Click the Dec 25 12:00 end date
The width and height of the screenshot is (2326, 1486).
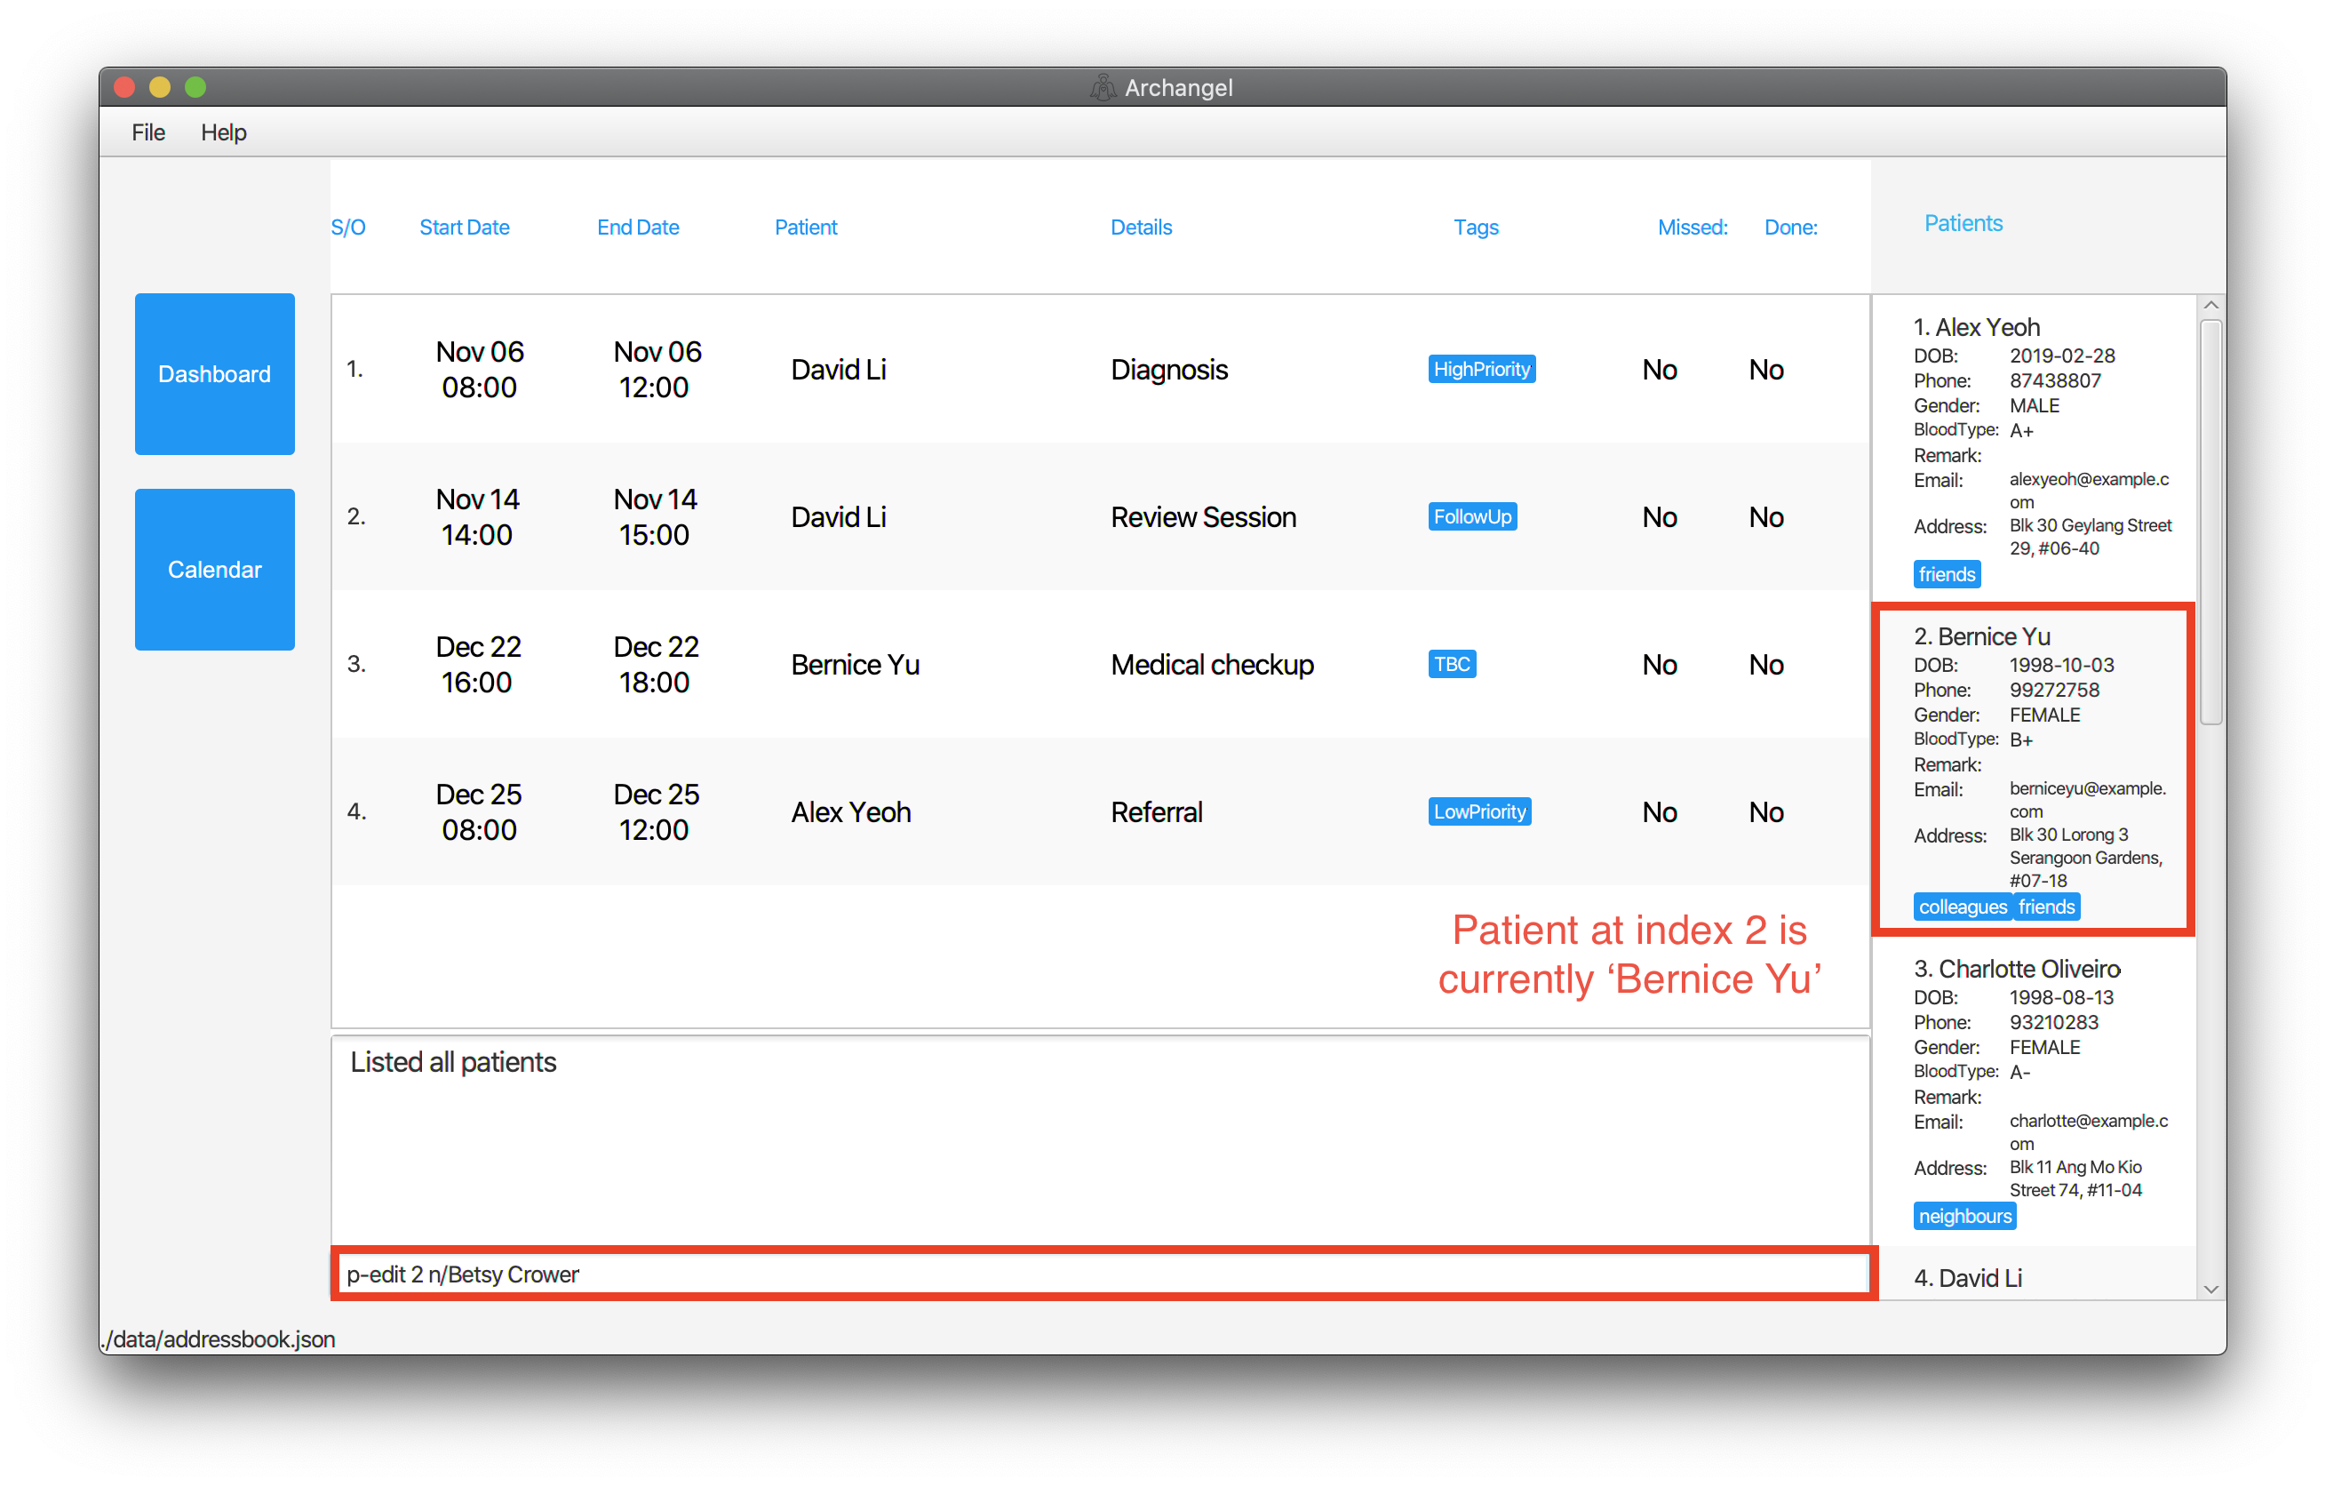[x=656, y=811]
